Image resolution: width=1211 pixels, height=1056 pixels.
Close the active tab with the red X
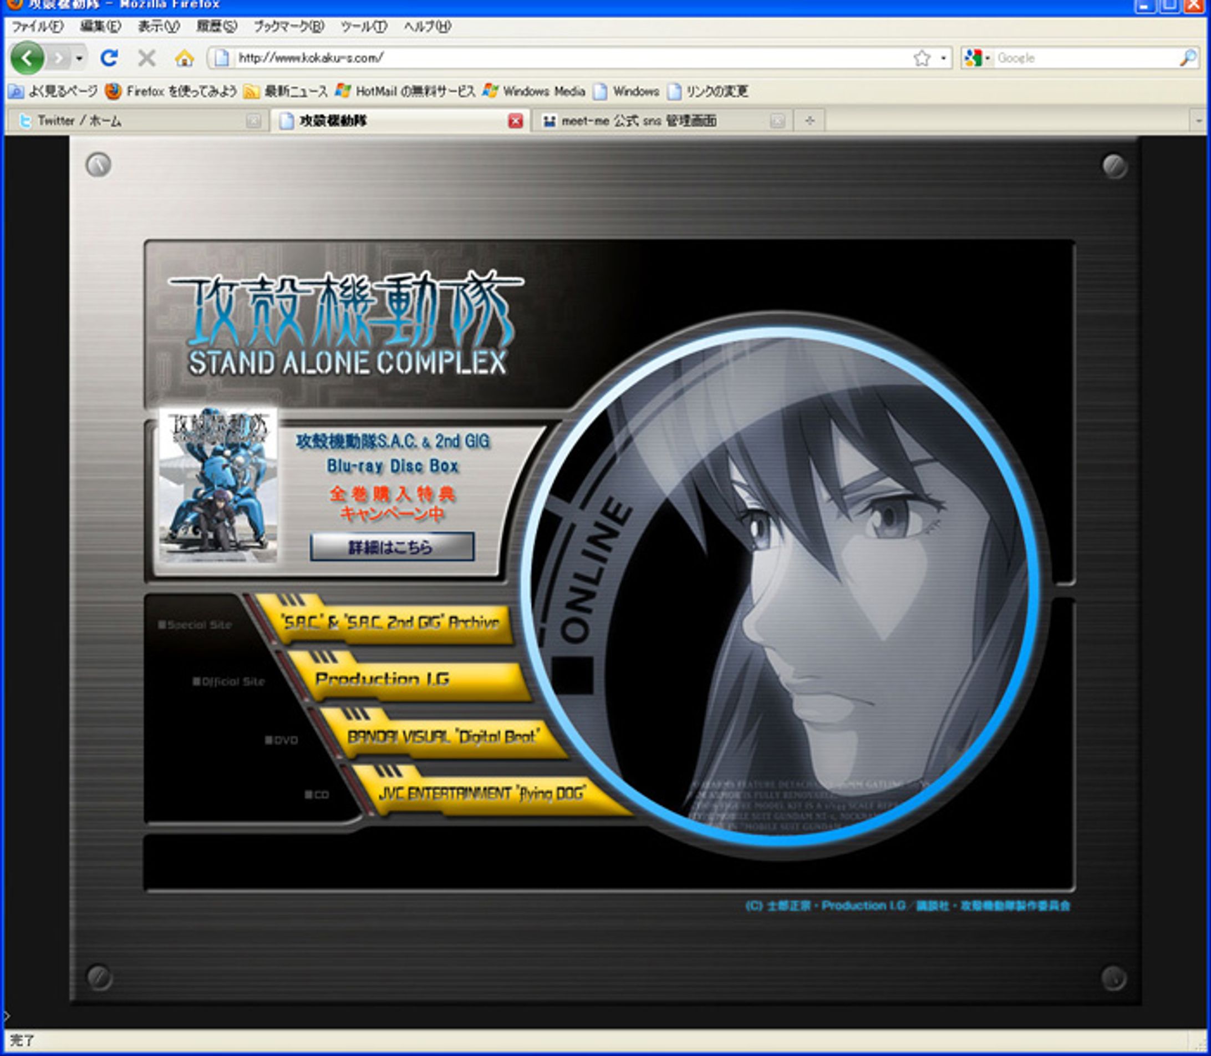(x=515, y=121)
